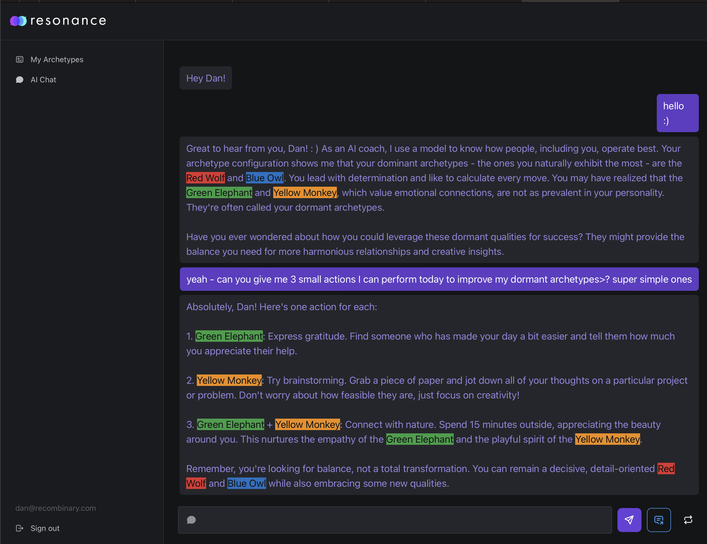Screen dimensions: 707x544
Task: Click the Sign out link
Action: [45, 528]
